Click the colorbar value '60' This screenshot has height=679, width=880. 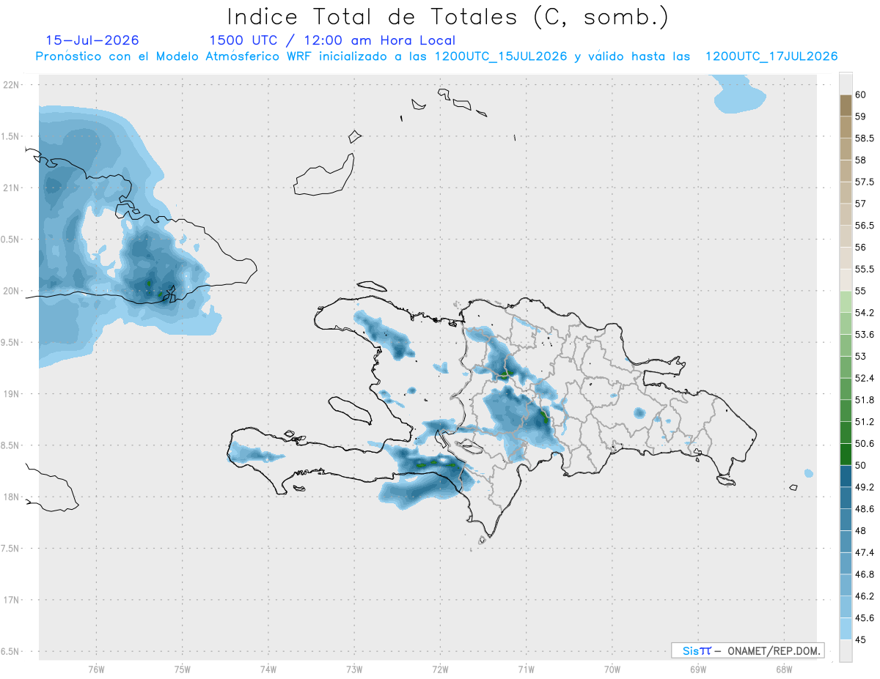pos(860,94)
